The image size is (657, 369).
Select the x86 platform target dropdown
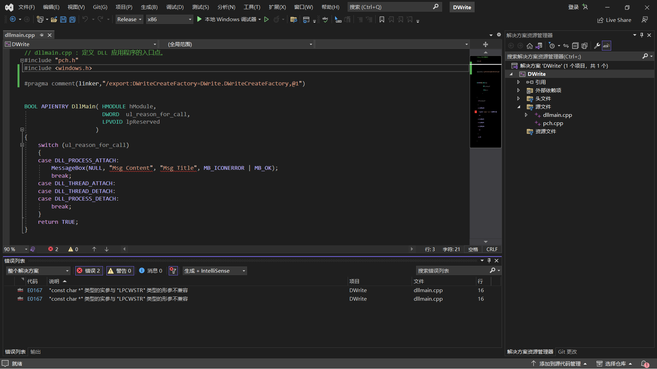(170, 19)
